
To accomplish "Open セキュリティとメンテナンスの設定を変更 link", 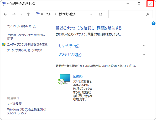I will tap(27, 37).
